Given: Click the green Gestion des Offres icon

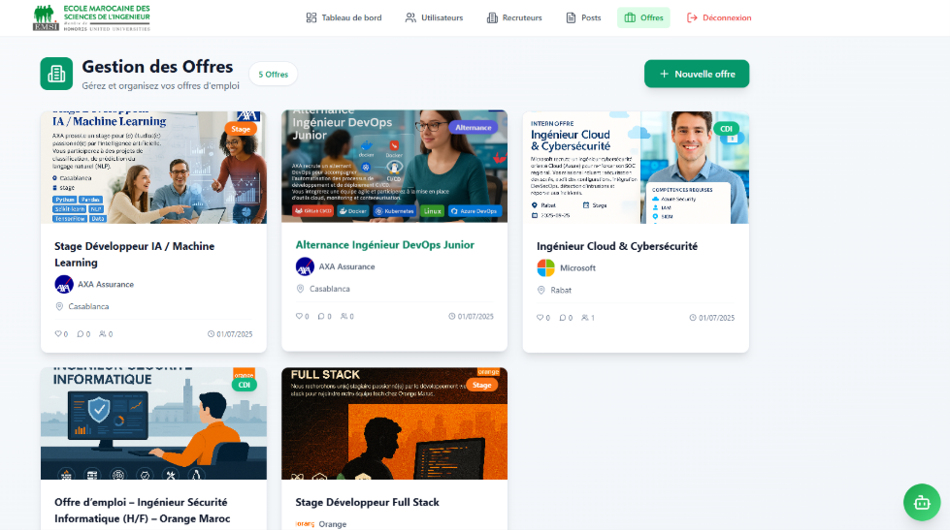Looking at the screenshot, I should (x=56, y=74).
